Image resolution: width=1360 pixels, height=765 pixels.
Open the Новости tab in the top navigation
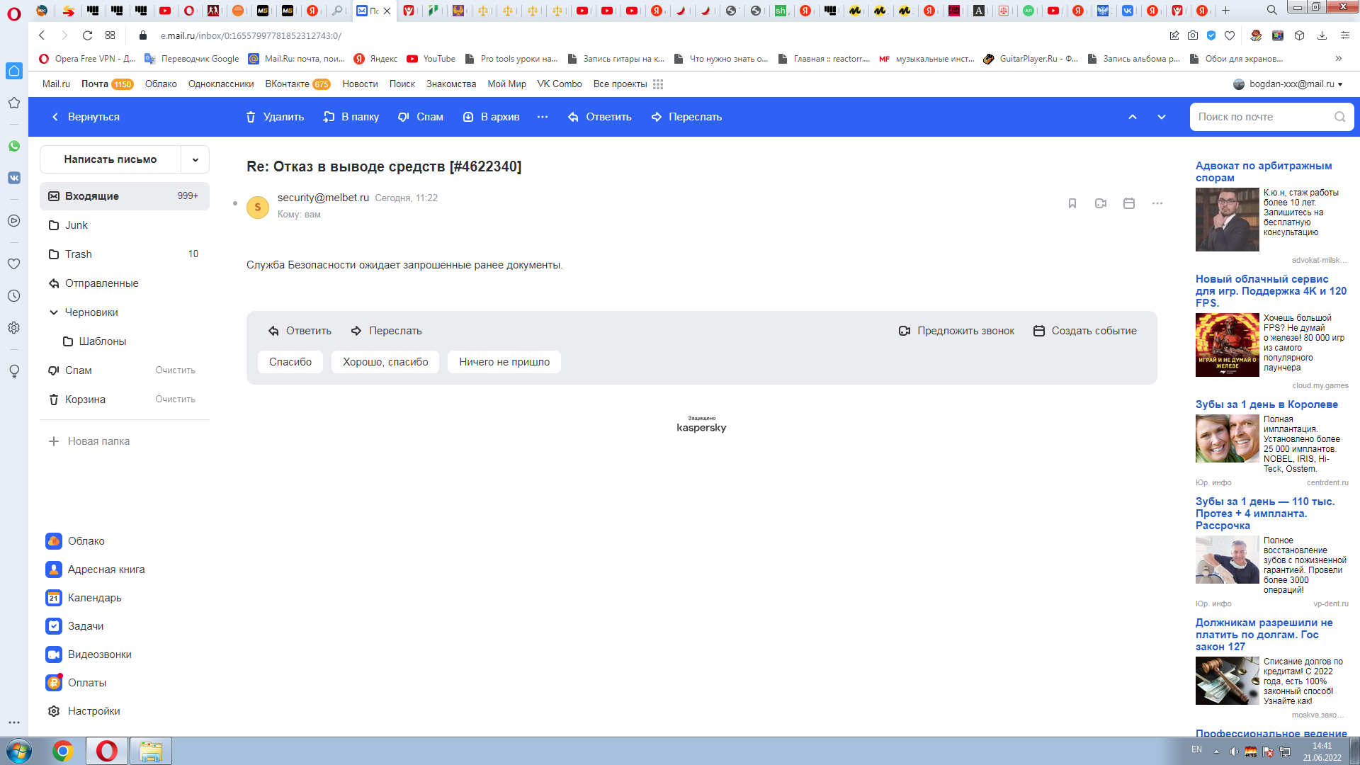click(360, 84)
